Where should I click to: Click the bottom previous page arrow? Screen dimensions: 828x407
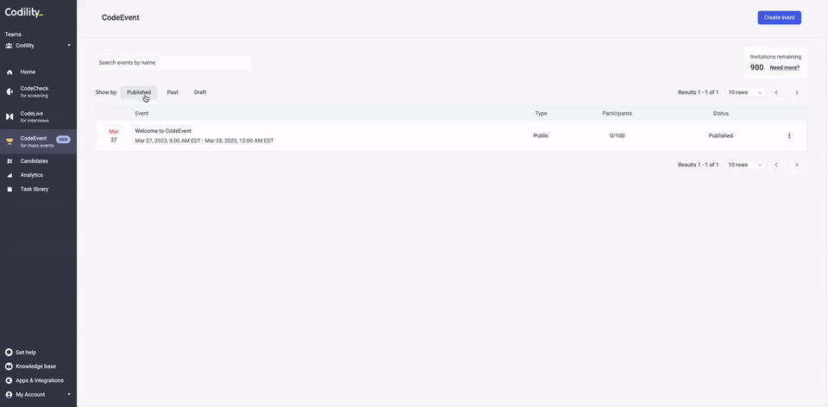point(776,165)
